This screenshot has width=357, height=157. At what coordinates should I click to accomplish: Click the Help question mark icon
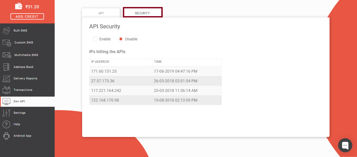tap(6, 124)
